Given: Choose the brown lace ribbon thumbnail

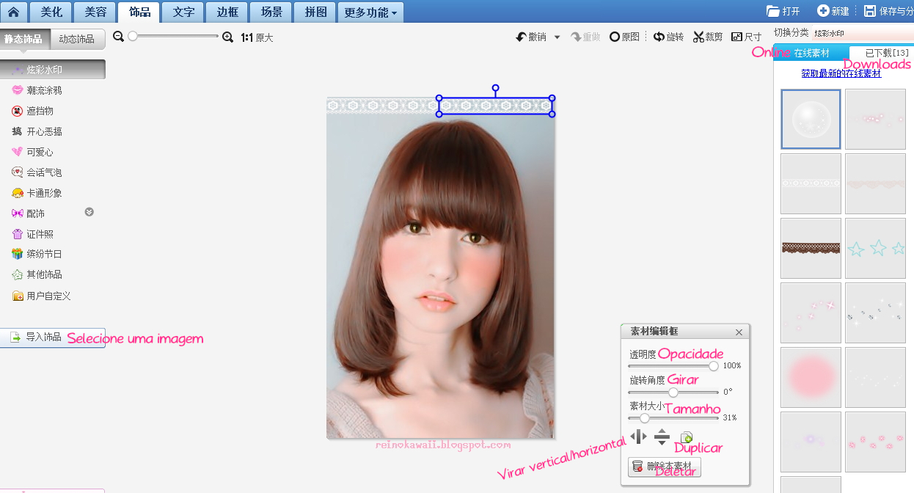Looking at the screenshot, I should 811,248.
